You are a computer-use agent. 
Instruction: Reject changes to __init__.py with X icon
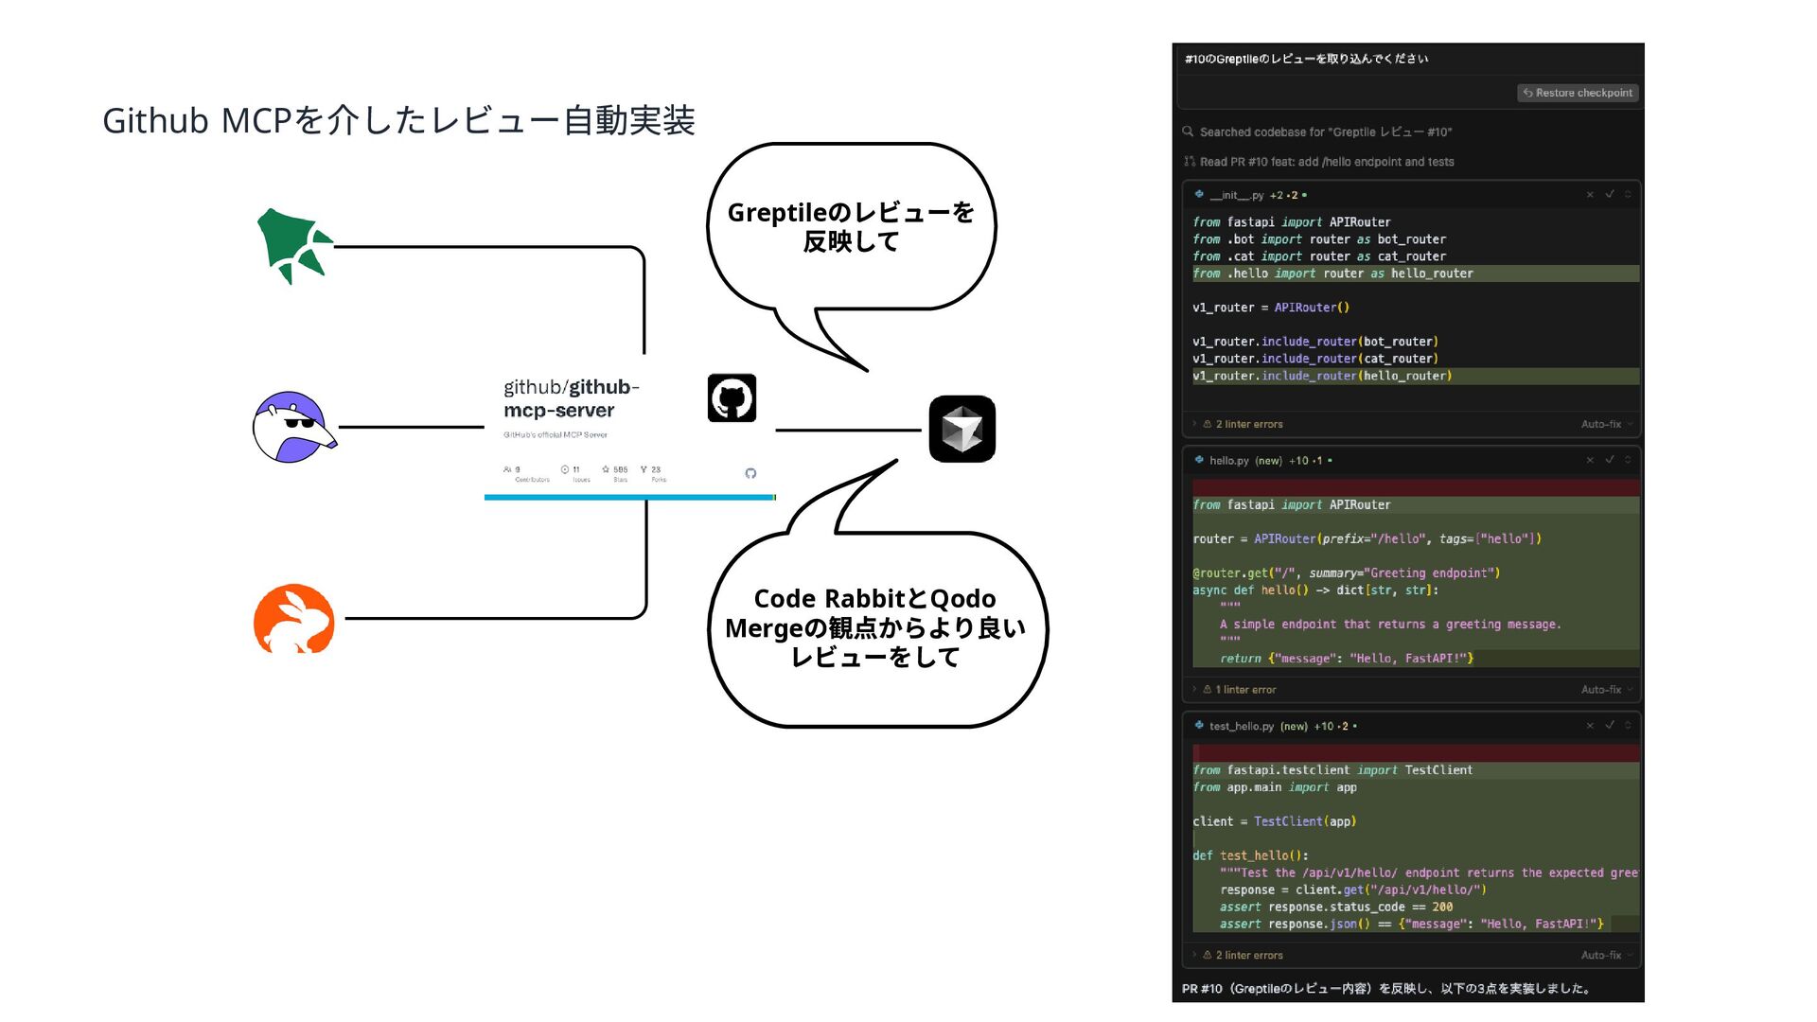click(1590, 194)
